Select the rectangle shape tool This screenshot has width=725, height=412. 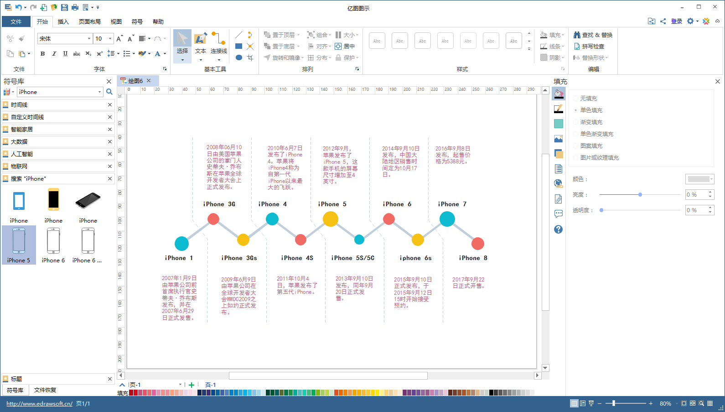coord(238,46)
